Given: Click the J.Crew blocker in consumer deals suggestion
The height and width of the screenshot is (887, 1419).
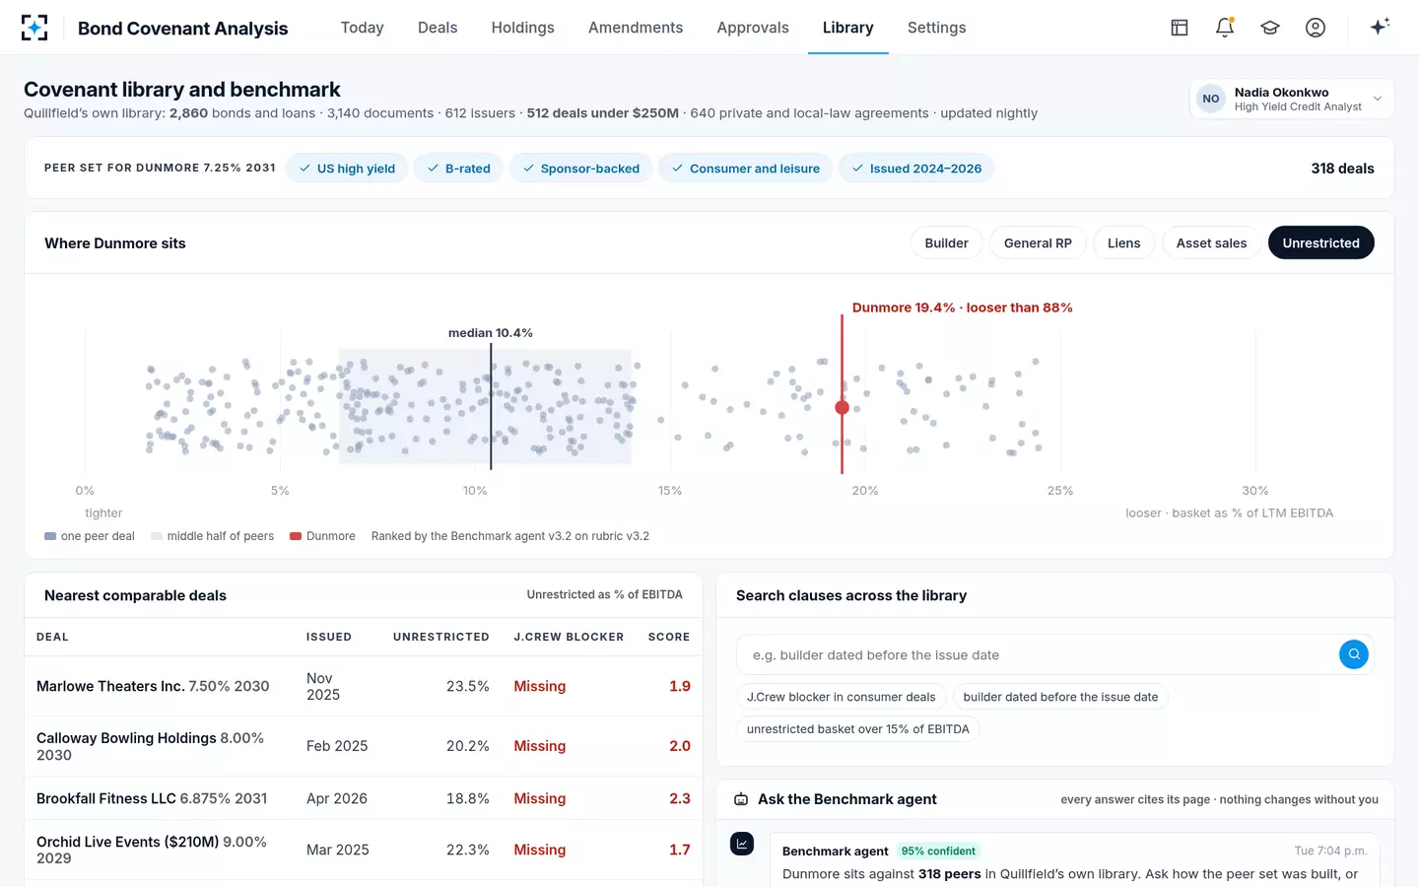Looking at the screenshot, I should click(x=842, y=697).
